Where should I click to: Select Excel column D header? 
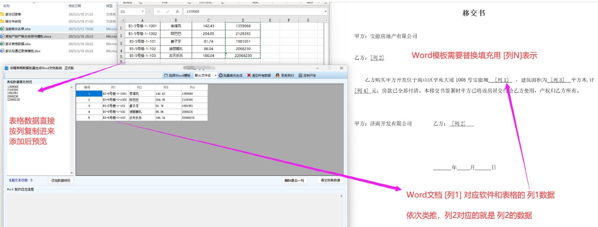[x=243, y=20]
